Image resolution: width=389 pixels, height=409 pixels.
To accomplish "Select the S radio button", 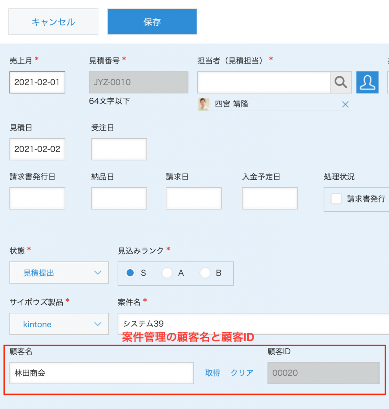I will 130,273.
